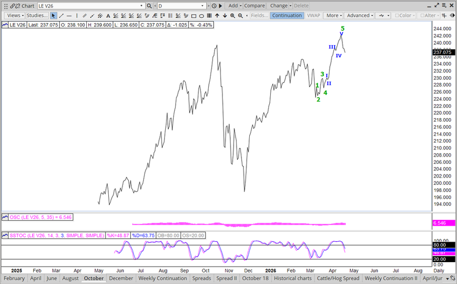Click the chain link icon
The image size is (457, 284).
[x=12, y=6]
